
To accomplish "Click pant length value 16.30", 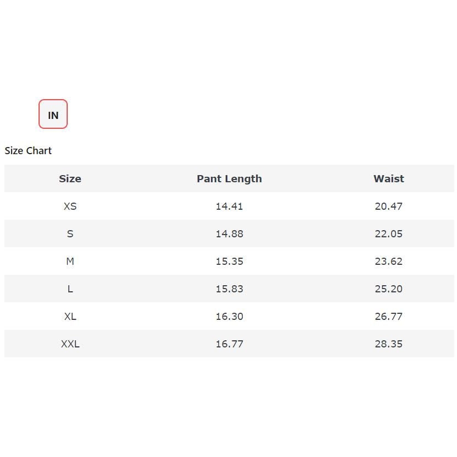I will pyautogui.click(x=229, y=317).
